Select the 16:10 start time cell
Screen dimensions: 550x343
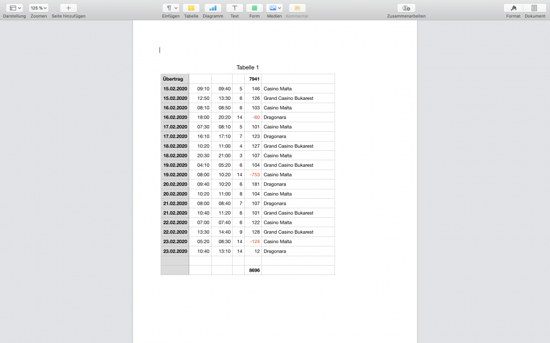pyautogui.click(x=200, y=137)
